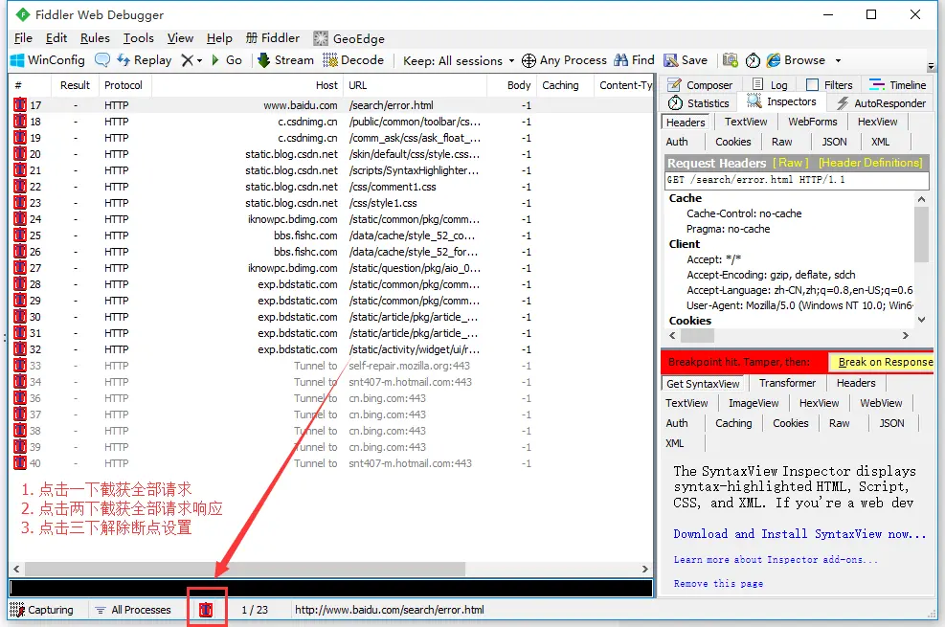
Task: Click breakpoint icon of session 27
Action: pyautogui.click(x=20, y=268)
